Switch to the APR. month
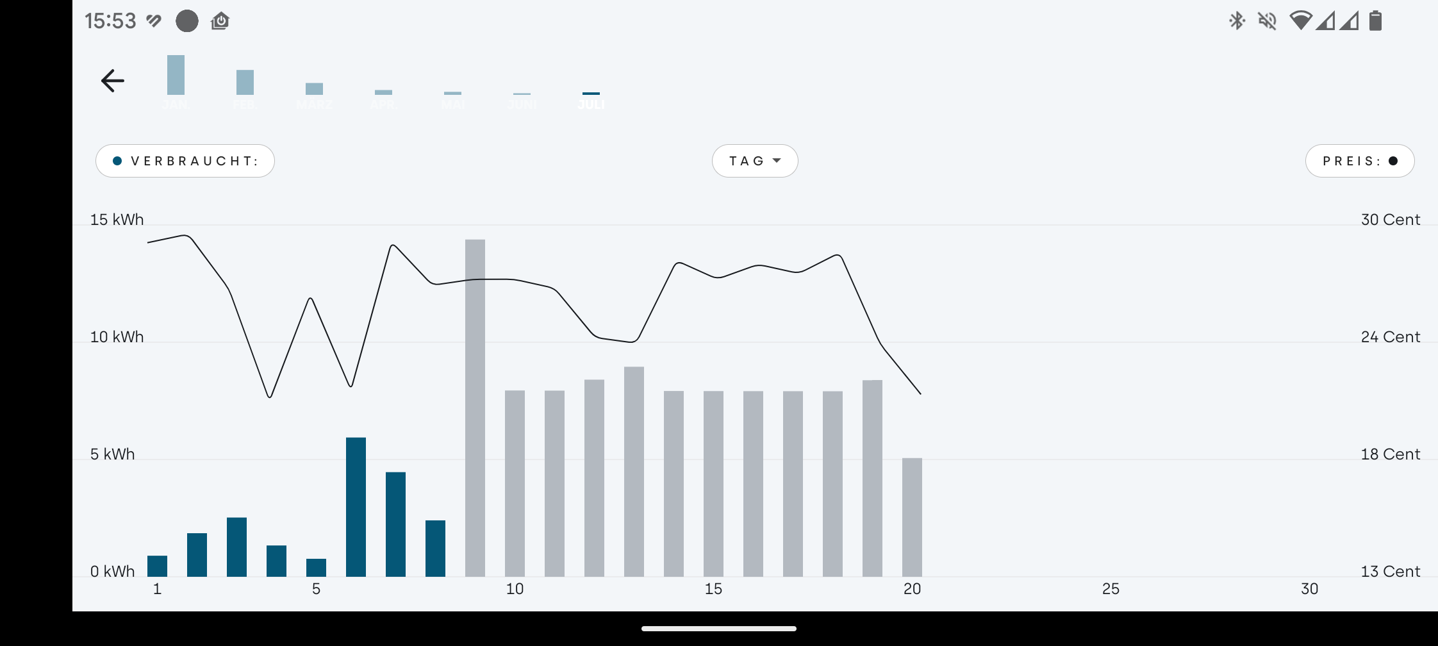Image resolution: width=1438 pixels, height=646 pixels. pyautogui.click(x=383, y=99)
